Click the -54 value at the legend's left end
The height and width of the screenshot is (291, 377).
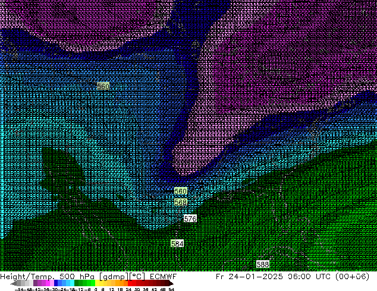pyautogui.click(x=19, y=289)
